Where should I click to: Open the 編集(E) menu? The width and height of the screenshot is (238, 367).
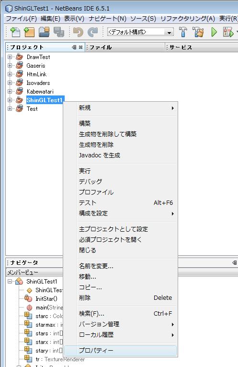[x=50, y=19]
